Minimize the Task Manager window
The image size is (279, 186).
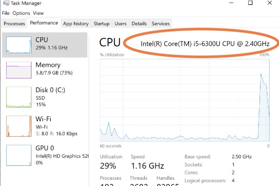click(231, 3)
